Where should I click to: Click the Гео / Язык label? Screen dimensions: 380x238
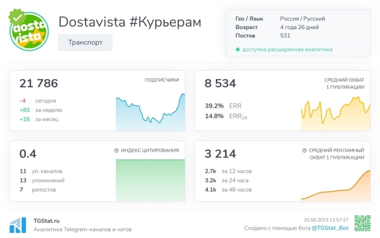tap(249, 18)
